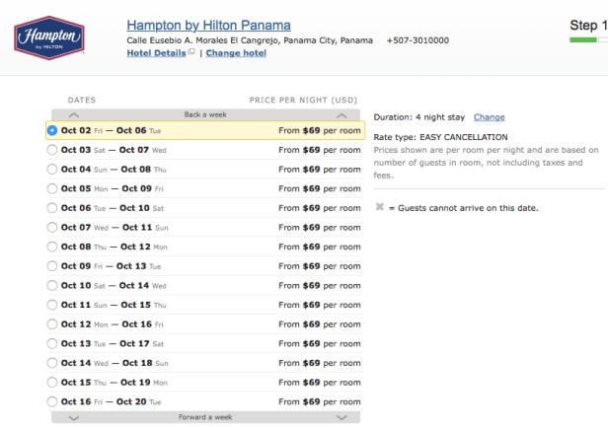
Task: Go forward a week in dates
Action: pos(205,417)
